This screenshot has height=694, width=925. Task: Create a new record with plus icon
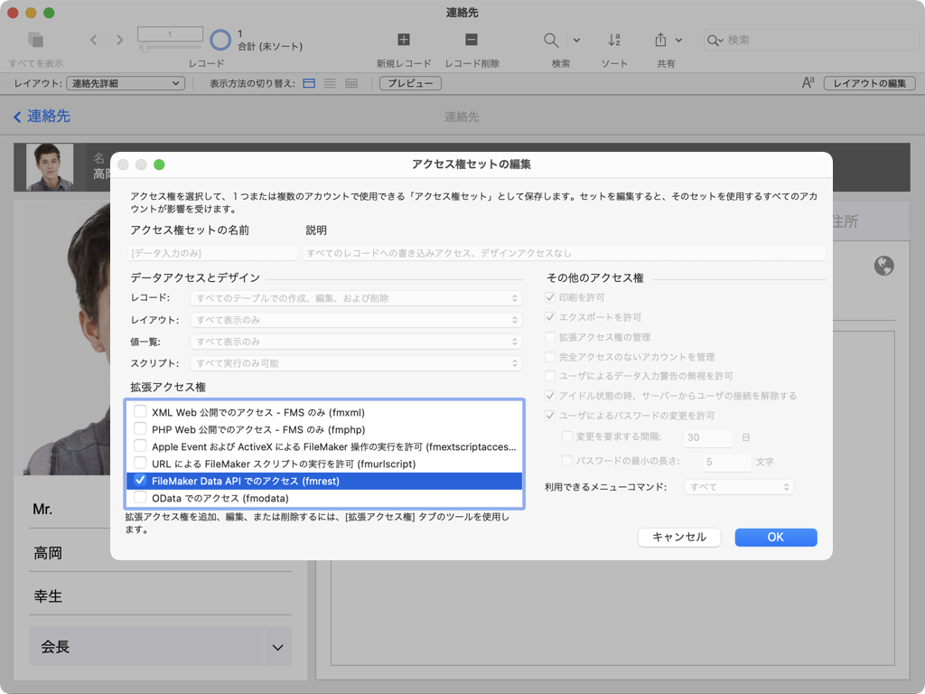[404, 40]
